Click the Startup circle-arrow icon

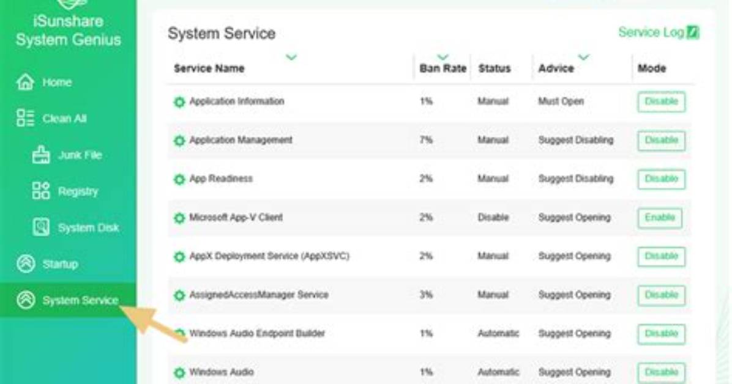(26, 264)
